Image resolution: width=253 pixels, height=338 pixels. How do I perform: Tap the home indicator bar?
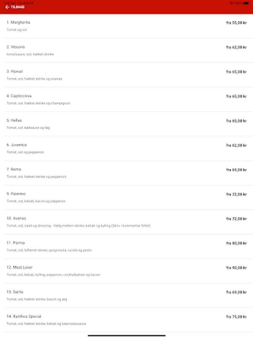pos(126,335)
